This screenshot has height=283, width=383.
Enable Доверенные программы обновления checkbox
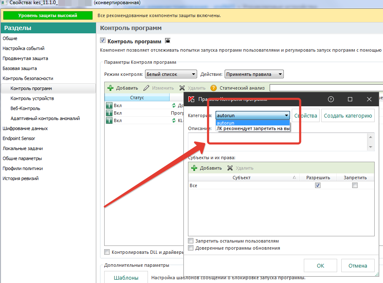point(191,248)
